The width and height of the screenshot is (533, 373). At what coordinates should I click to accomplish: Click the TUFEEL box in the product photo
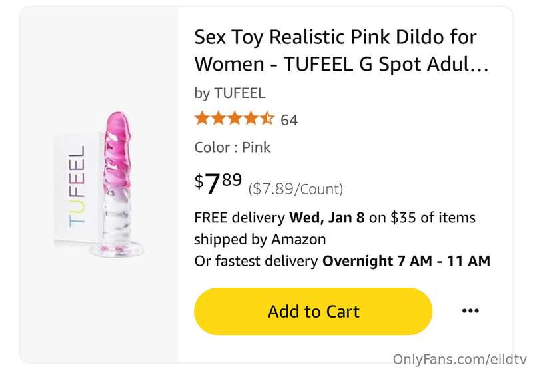point(78,187)
